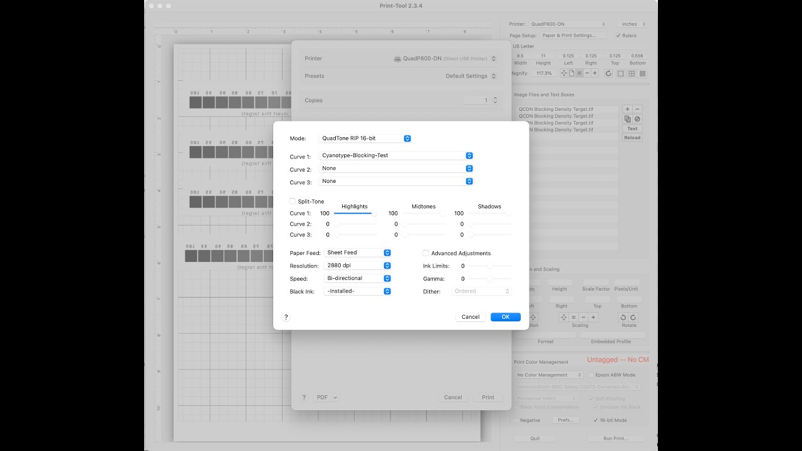Enable the Advanced Adjustments checkbox
Image resolution: width=802 pixels, height=451 pixels.
(x=426, y=253)
